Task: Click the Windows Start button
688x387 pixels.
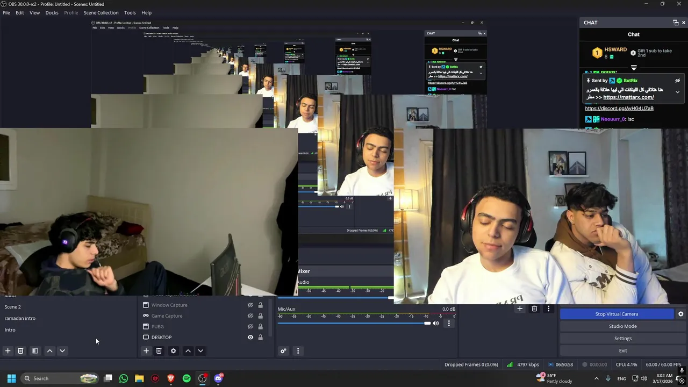Action: [11, 378]
